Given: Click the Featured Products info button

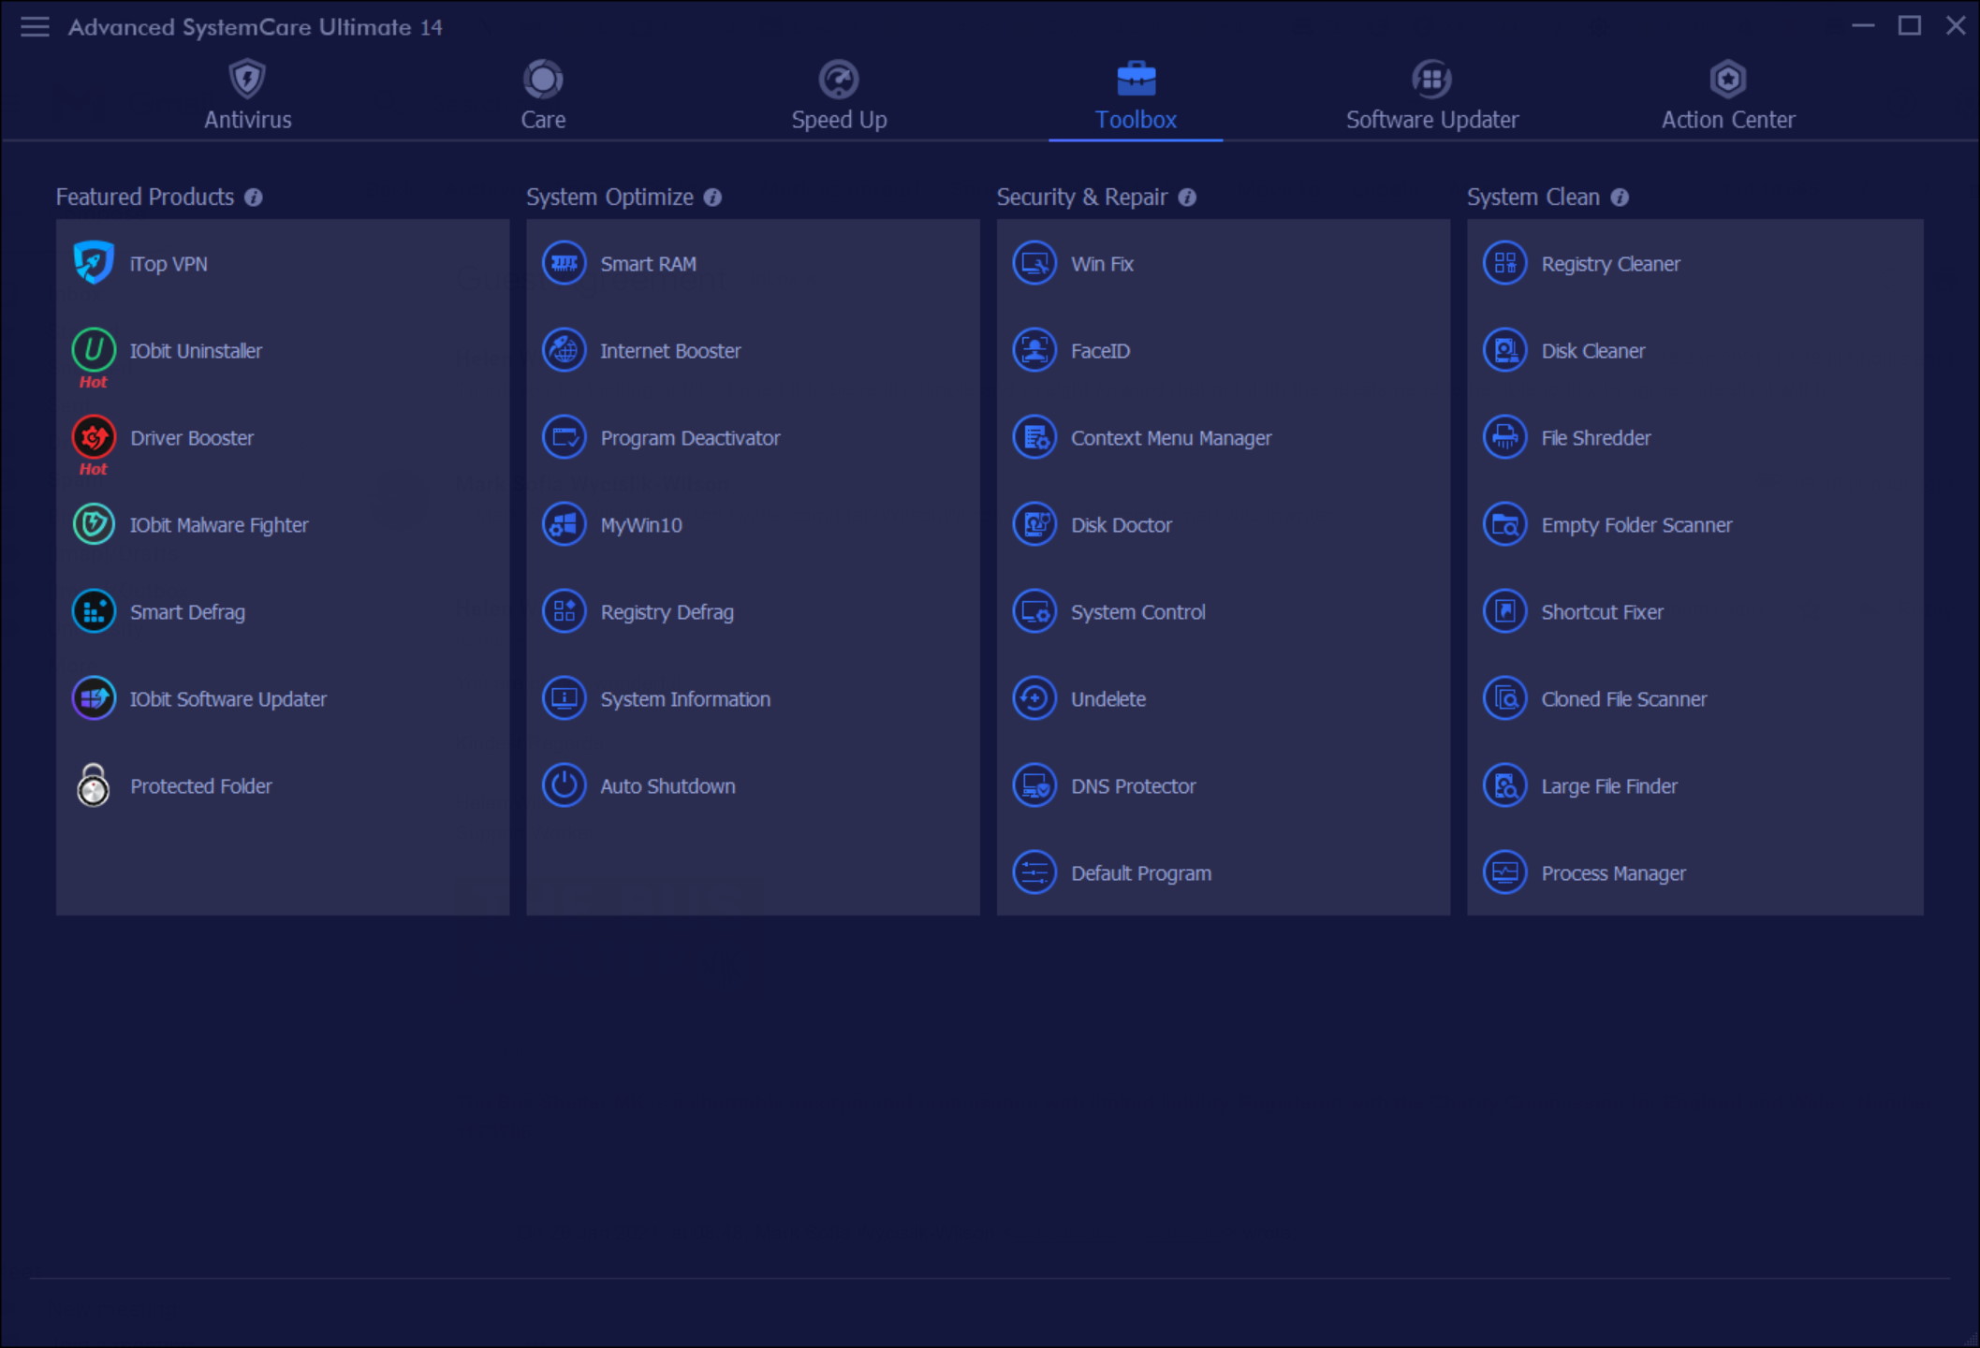Looking at the screenshot, I should (x=257, y=198).
